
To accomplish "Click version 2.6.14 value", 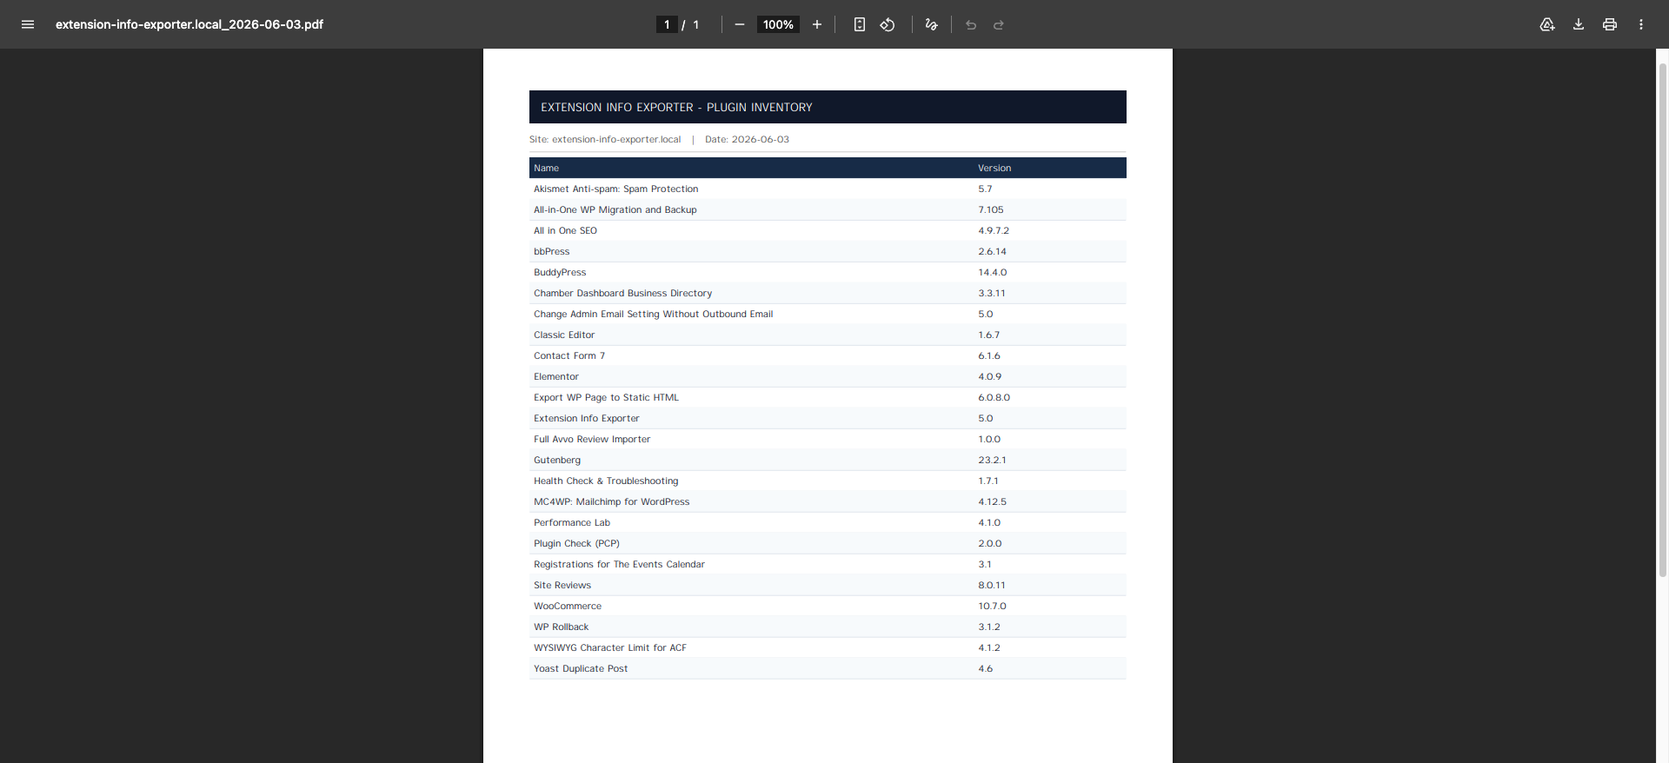I will pos(992,251).
